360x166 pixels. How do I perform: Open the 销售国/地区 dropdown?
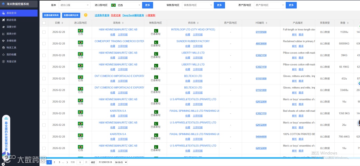pyautogui.click(x=198, y=5)
